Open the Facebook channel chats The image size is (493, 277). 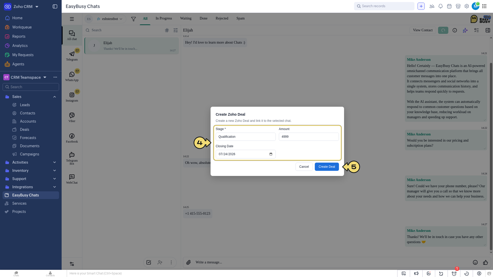coord(72,138)
